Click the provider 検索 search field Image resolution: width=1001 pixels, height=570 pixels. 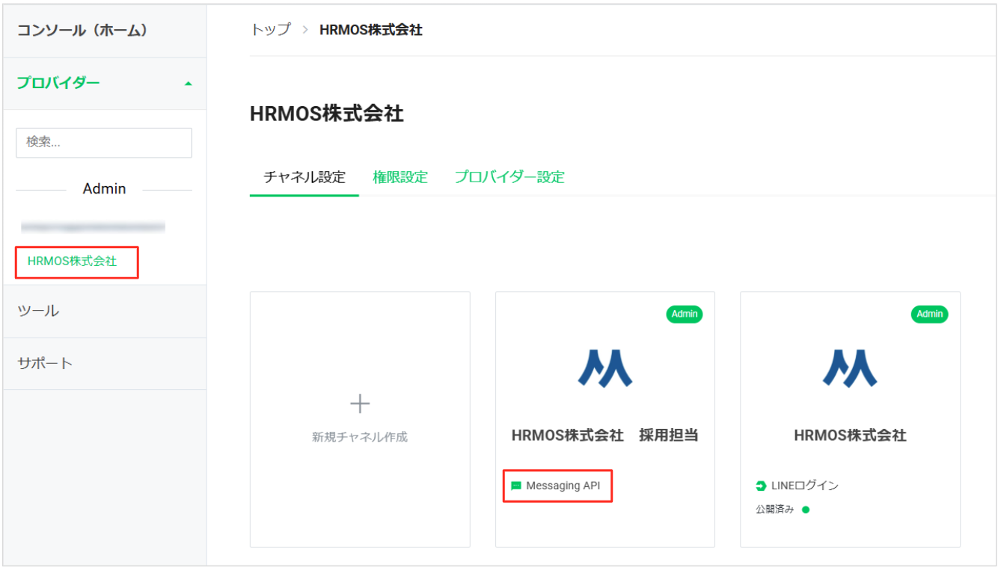point(104,143)
